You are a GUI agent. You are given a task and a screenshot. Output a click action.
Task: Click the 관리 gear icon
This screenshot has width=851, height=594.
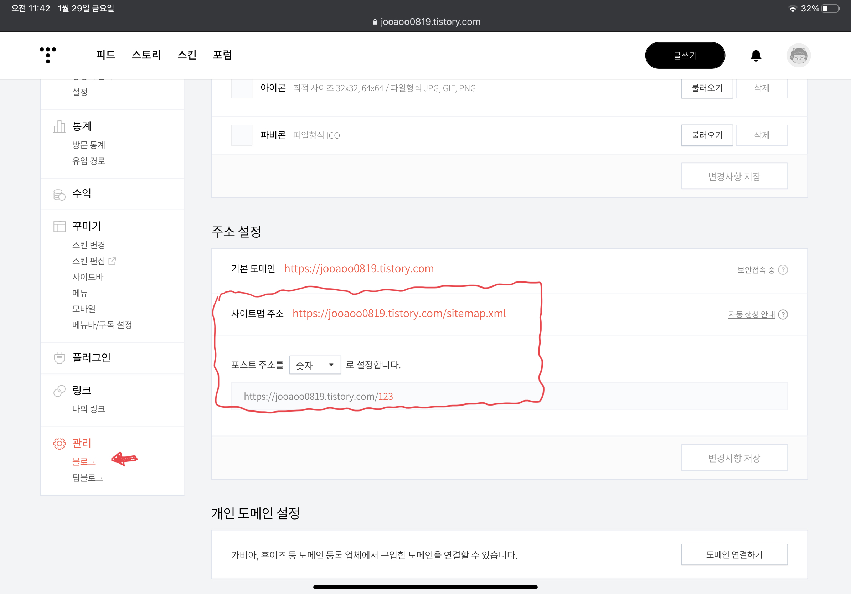(59, 443)
